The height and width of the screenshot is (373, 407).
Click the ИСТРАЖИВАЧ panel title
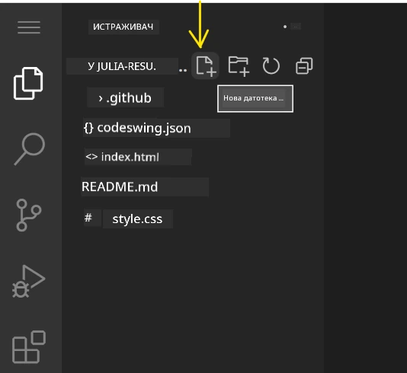coord(123,27)
